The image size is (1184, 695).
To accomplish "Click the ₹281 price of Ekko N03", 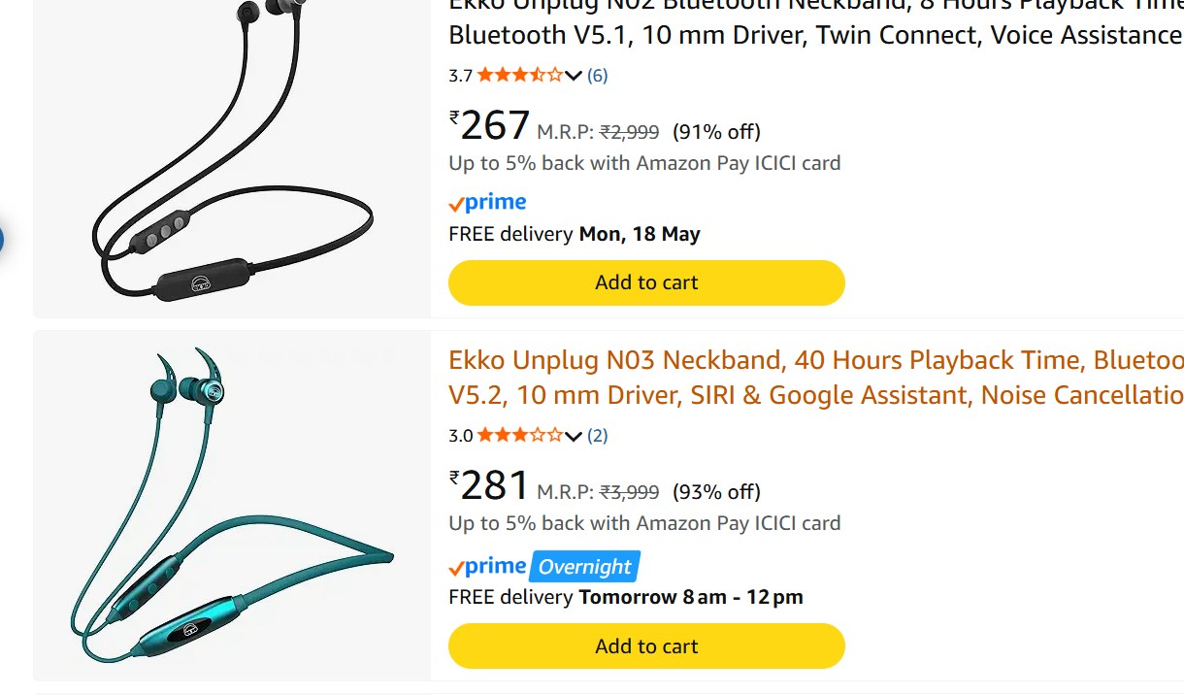I will 490,486.
